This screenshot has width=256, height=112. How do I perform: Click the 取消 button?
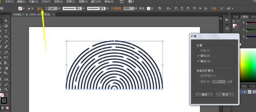pyautogui.click(x=225, y=95)
